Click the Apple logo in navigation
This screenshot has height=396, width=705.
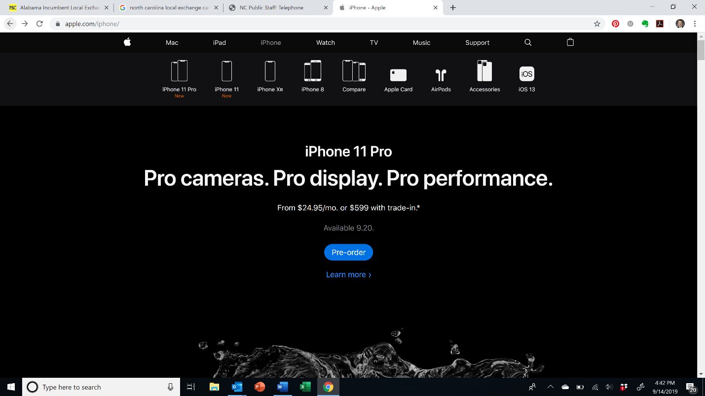[x=127, y=42]
